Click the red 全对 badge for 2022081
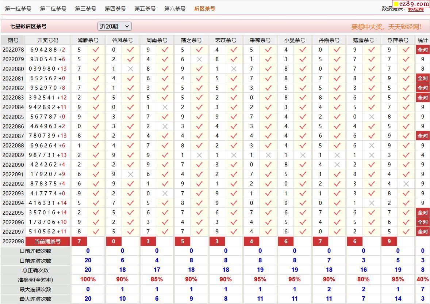This screenshot has width=430, height=304. (423, 79)
